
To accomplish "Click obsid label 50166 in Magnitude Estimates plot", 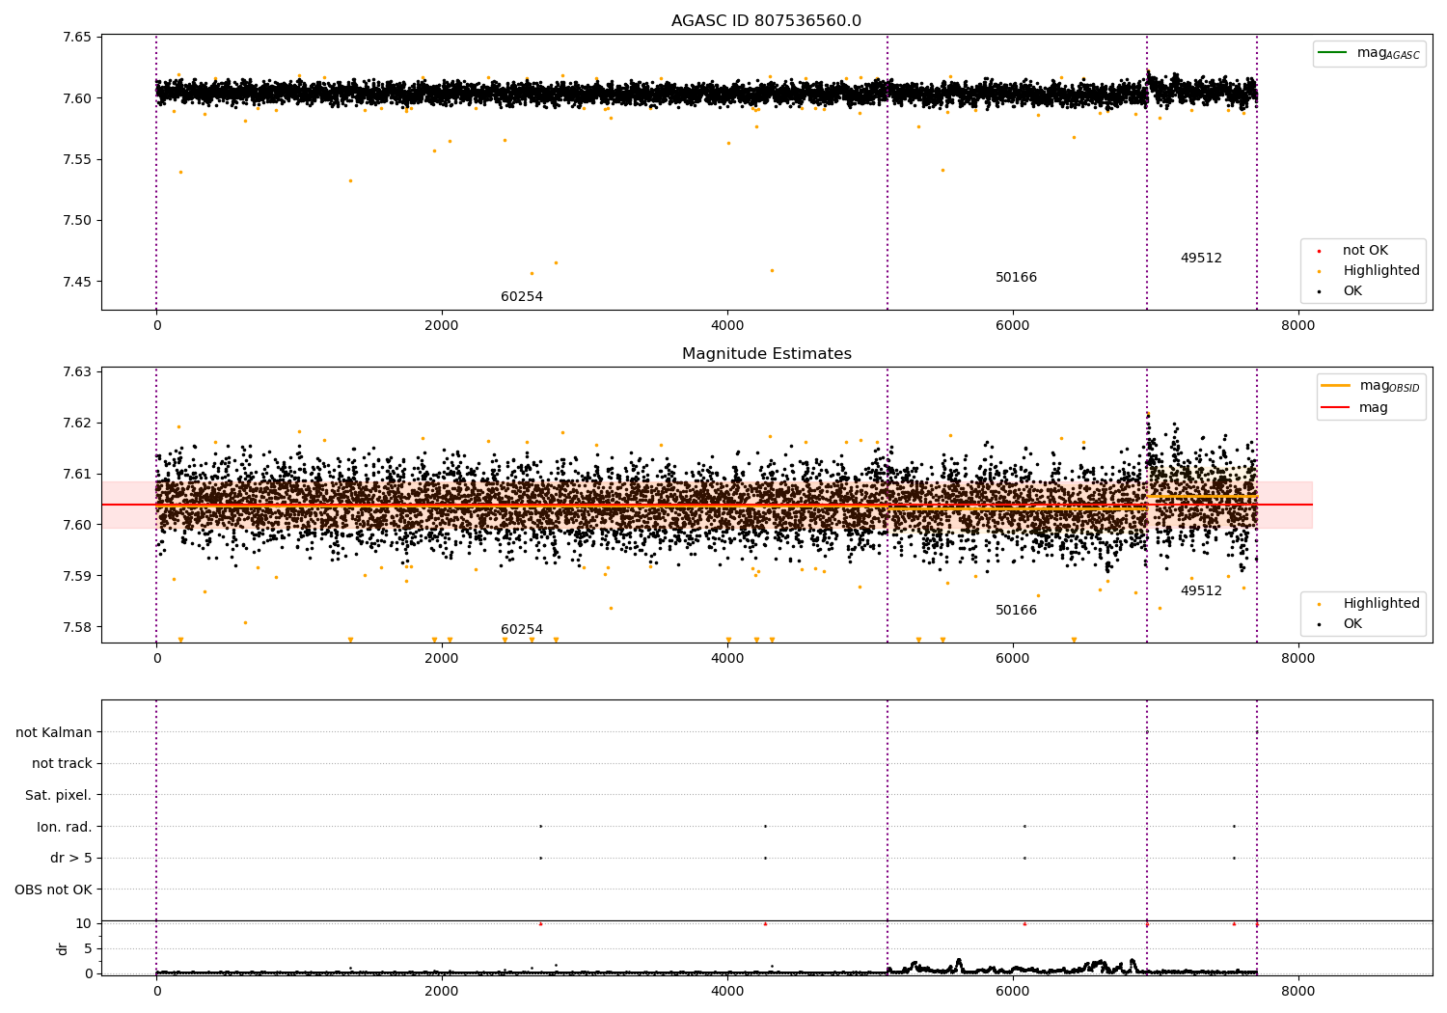I will (1016, 611).
